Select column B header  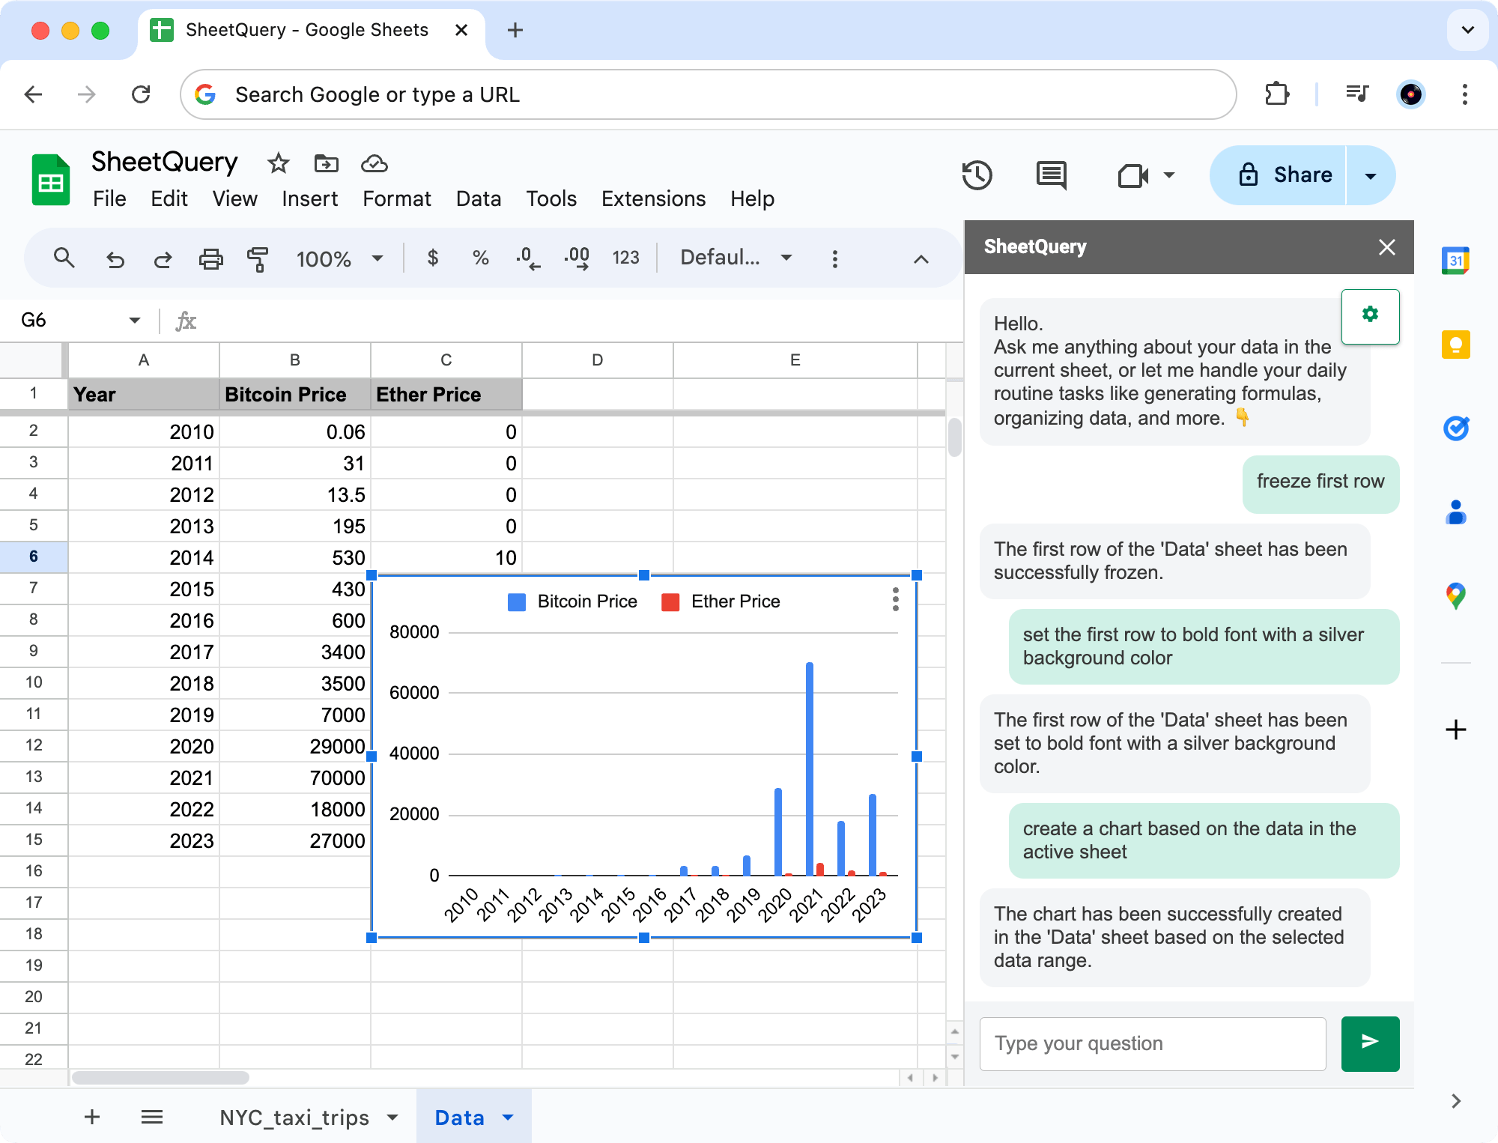click(295, 360)
